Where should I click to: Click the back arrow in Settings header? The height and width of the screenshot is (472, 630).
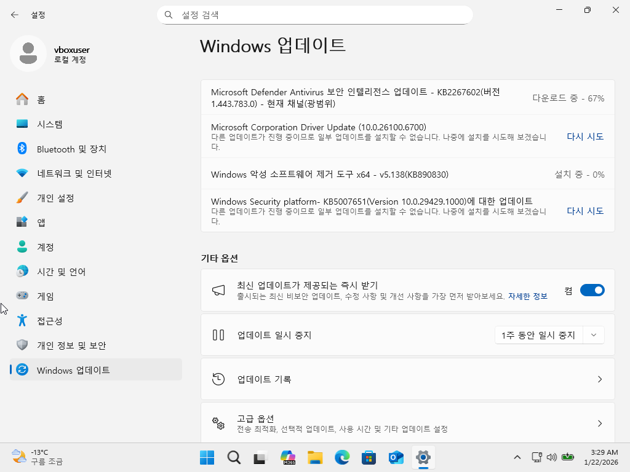[x=15, y=15]
